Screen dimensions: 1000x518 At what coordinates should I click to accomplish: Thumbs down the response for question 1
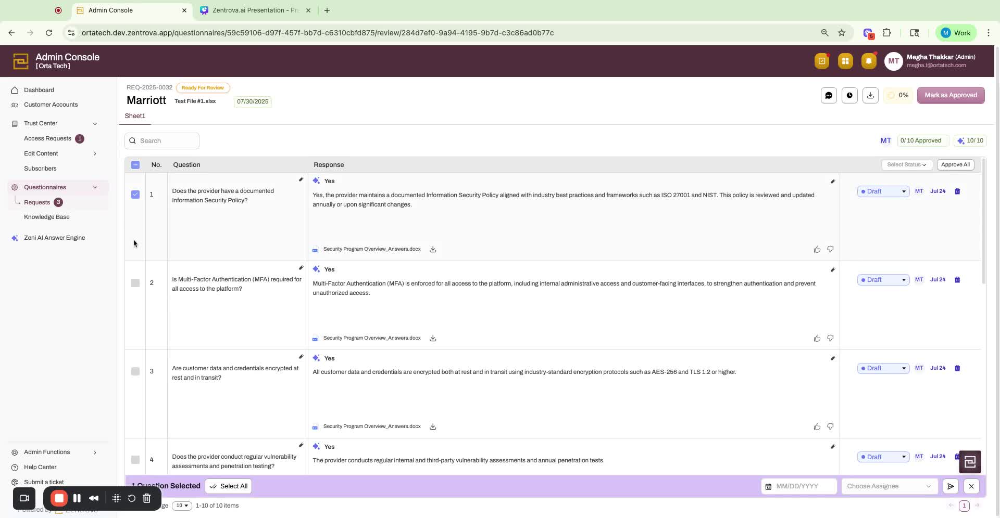pos(830,250)
